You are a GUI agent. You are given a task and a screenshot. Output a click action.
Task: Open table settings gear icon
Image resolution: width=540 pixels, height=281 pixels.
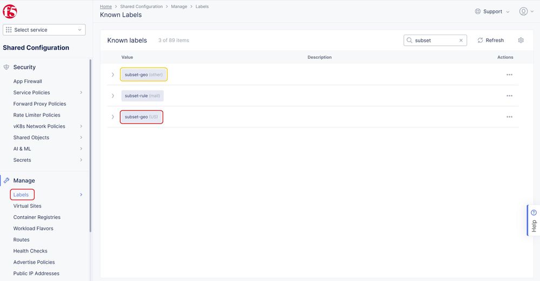521,40
